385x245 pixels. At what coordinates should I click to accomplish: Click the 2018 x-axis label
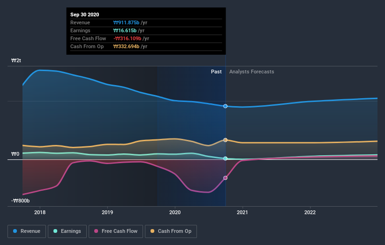40,212
